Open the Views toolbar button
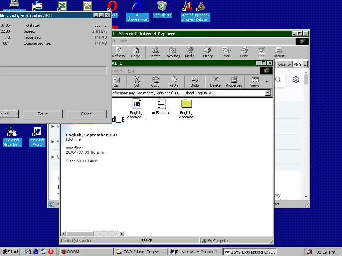This screenshot has height=256, width=342. pyautogui.click(x=255, y=82)
